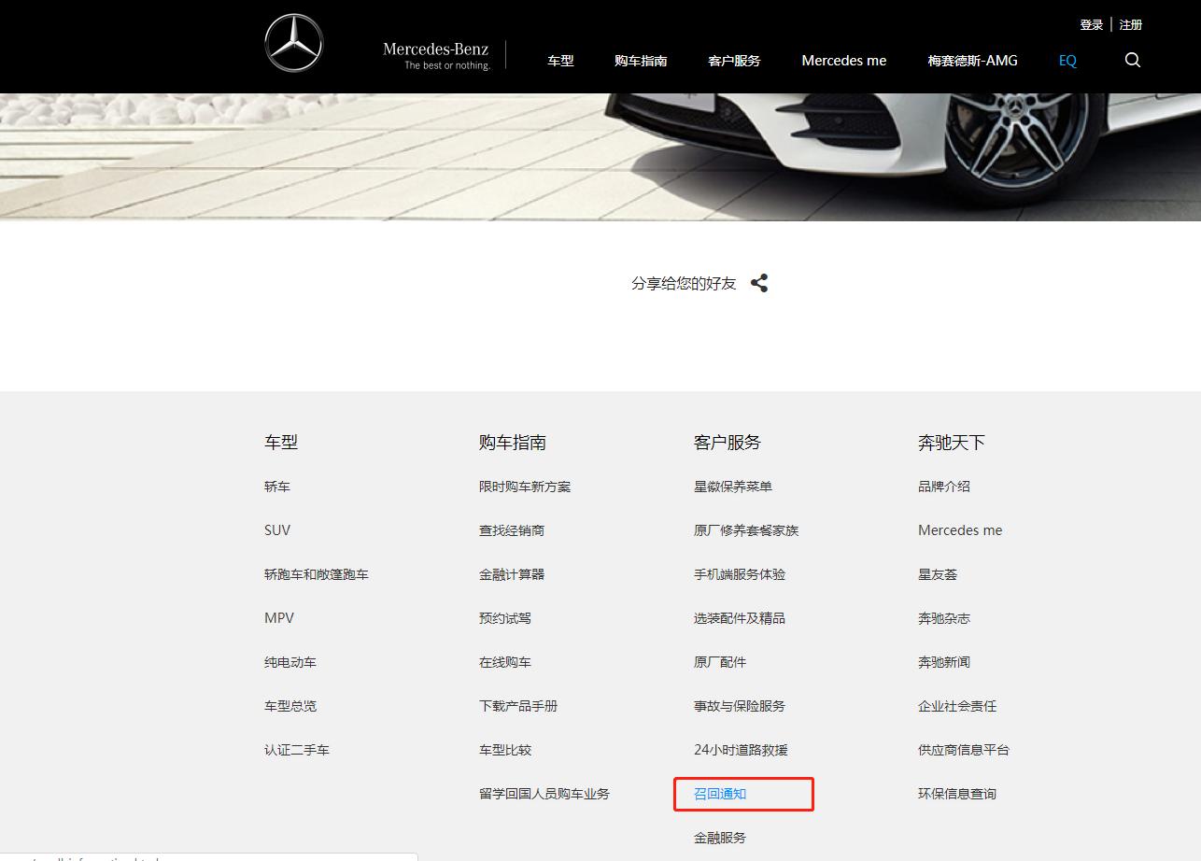Open the 梅赛德斯-AMG navigation item

click(x=972, y=61)
